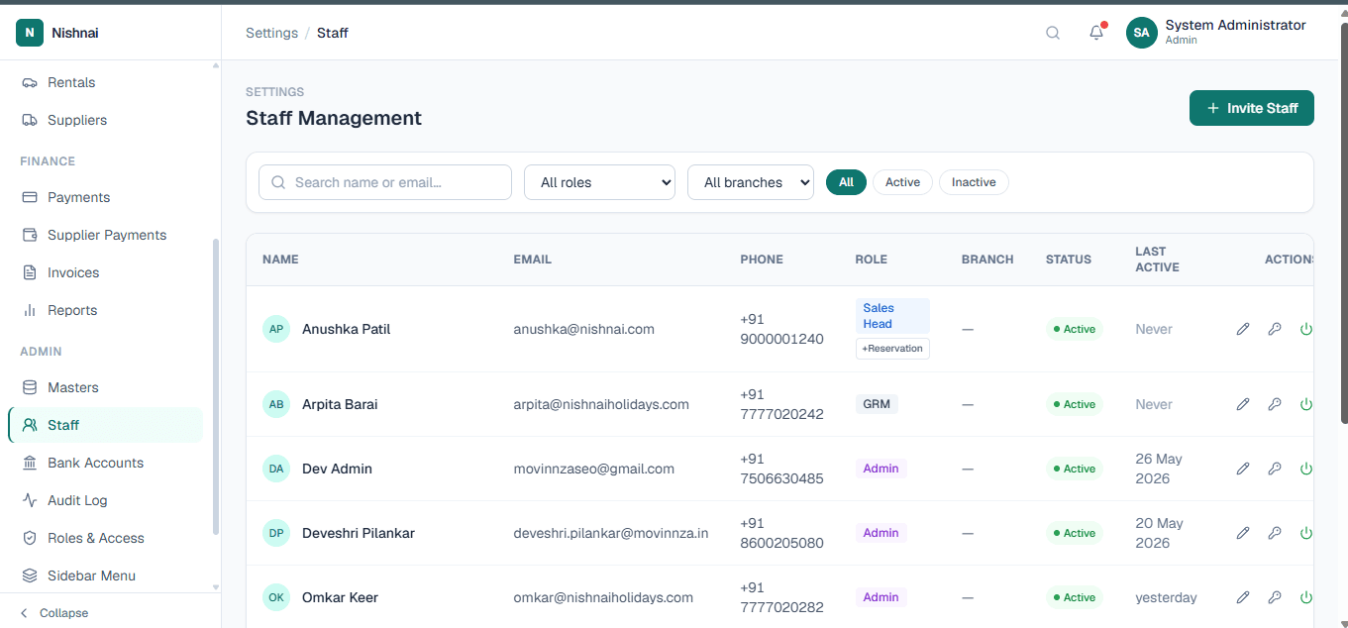Click sidebar scrollbar thumb
This screenshot has width=1348, height=628.
click(x=216, y=387)
